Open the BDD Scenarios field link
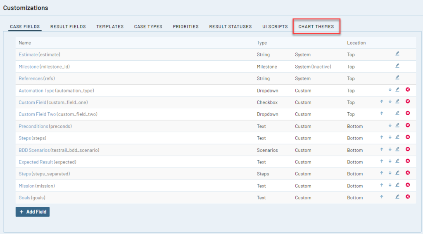423x234 pixels. pyautogui.click(x=34, y=150)
